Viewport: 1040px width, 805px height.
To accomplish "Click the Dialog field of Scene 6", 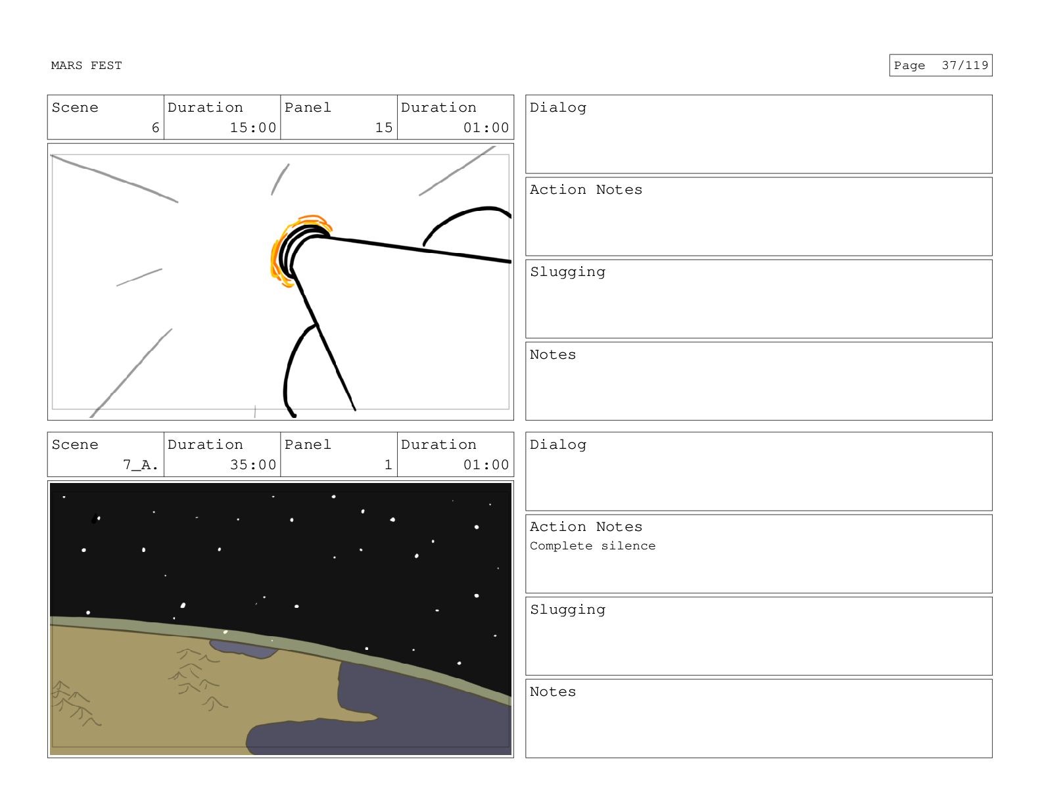I will [759, 134].
